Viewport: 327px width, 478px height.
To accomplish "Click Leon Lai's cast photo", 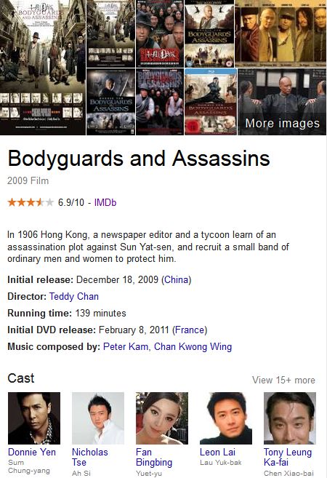I will [226, 418].
